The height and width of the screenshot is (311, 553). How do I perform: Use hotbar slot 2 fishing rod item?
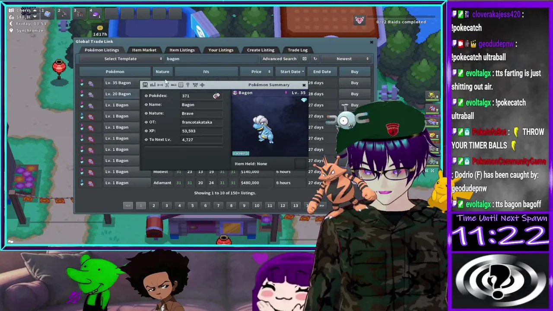click(64, 14)
